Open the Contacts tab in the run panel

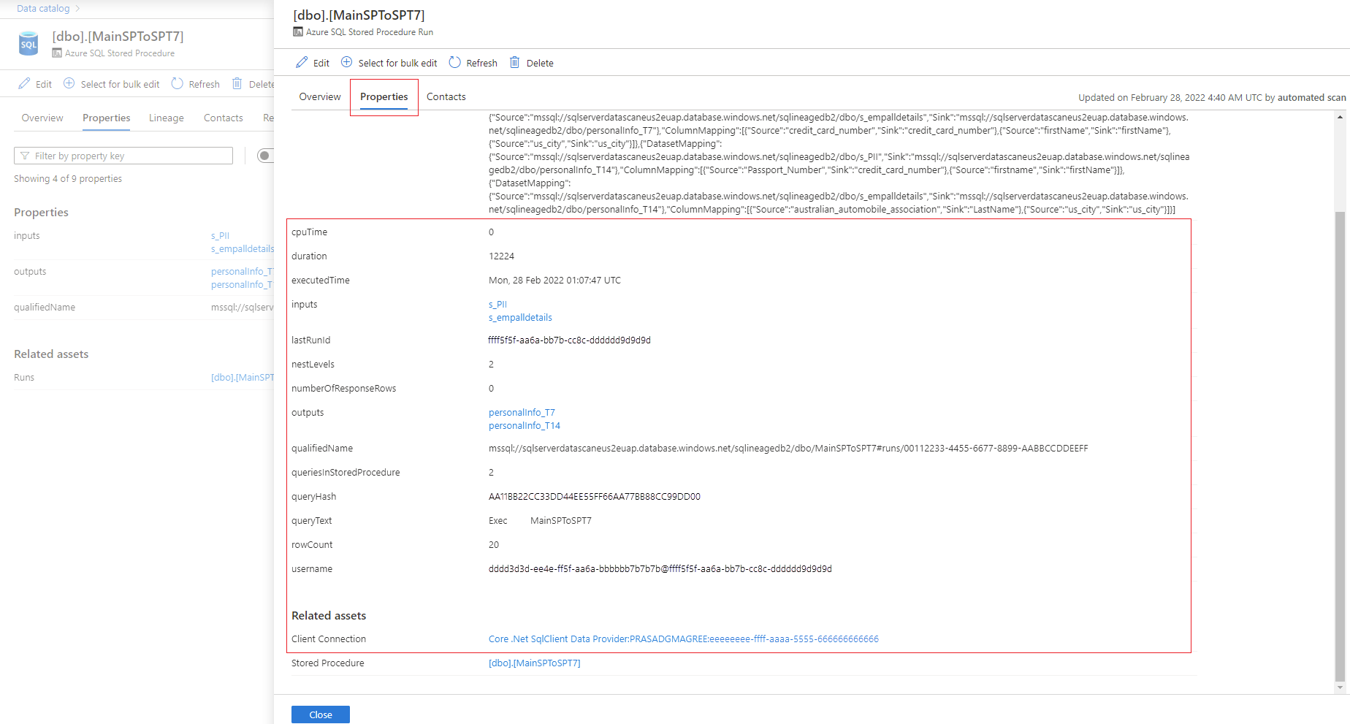point(446,96)
